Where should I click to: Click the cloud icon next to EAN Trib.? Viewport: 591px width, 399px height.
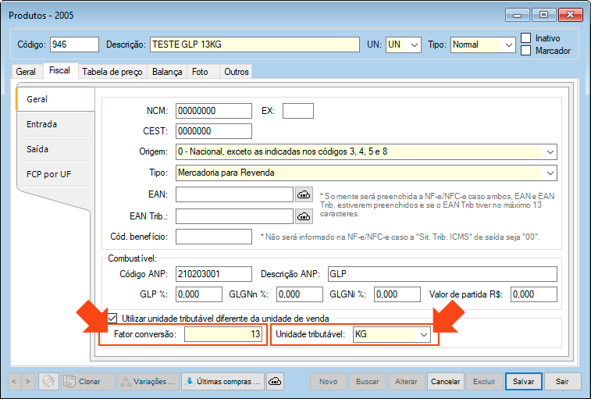click(x=303, y=216)
